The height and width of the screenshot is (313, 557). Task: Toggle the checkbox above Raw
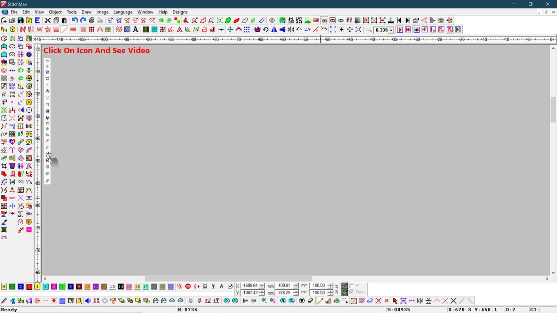352,286
